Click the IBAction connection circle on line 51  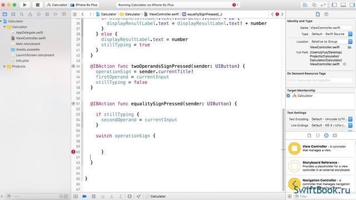click(x=73, y=104)
